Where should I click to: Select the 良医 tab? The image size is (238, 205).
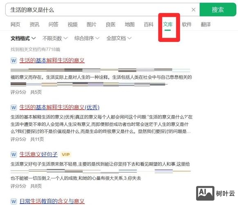click(x=111, y=24)
